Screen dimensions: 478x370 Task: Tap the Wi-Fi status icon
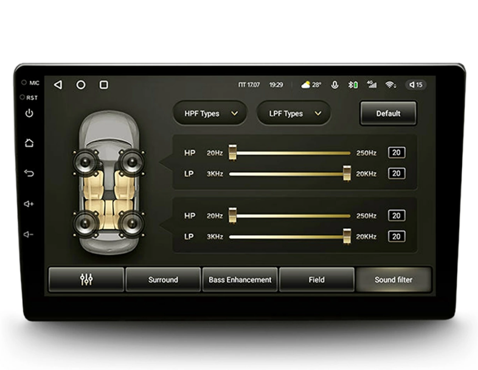tap(391, 85)
